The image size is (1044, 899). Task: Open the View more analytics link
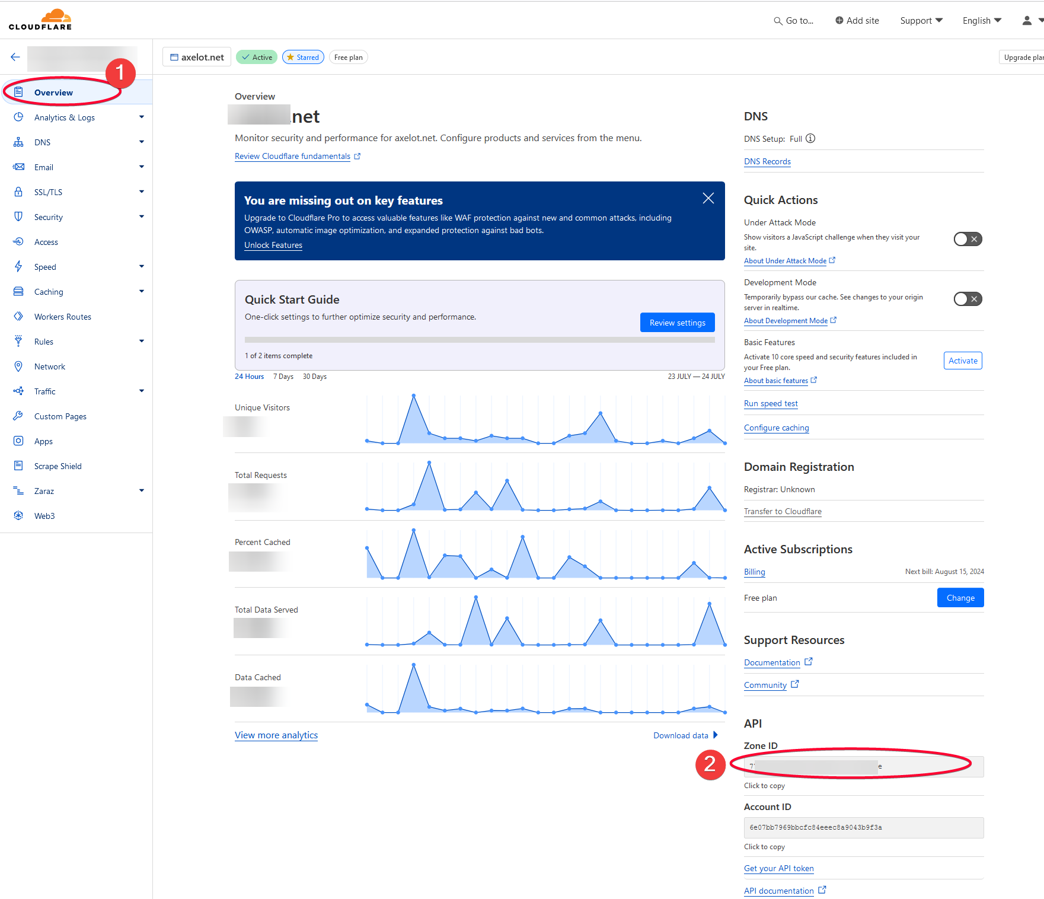click(x=276, y=735)
